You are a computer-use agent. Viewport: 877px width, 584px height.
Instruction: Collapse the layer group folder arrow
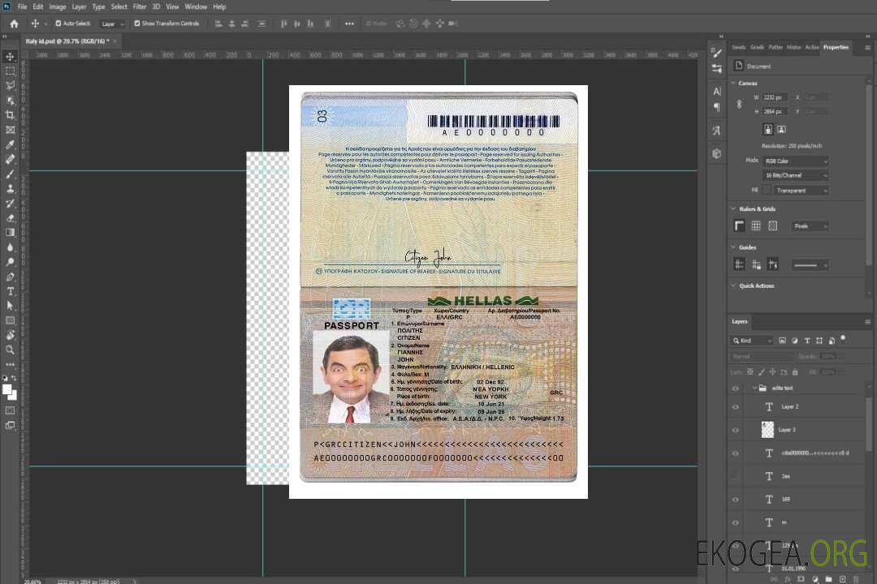tap(754, 388)
